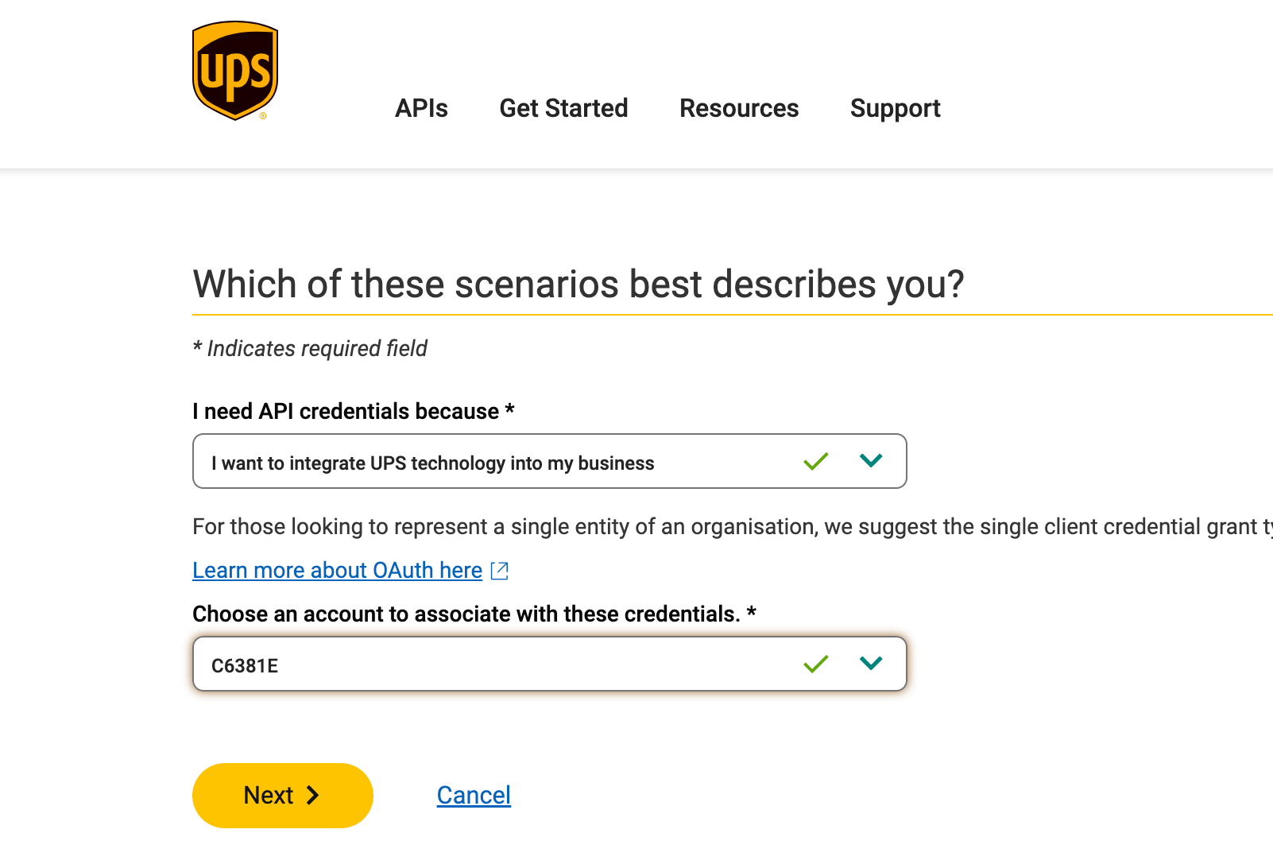
Task: Click the chevron on the account dropdown
Action: click(871, 664)
